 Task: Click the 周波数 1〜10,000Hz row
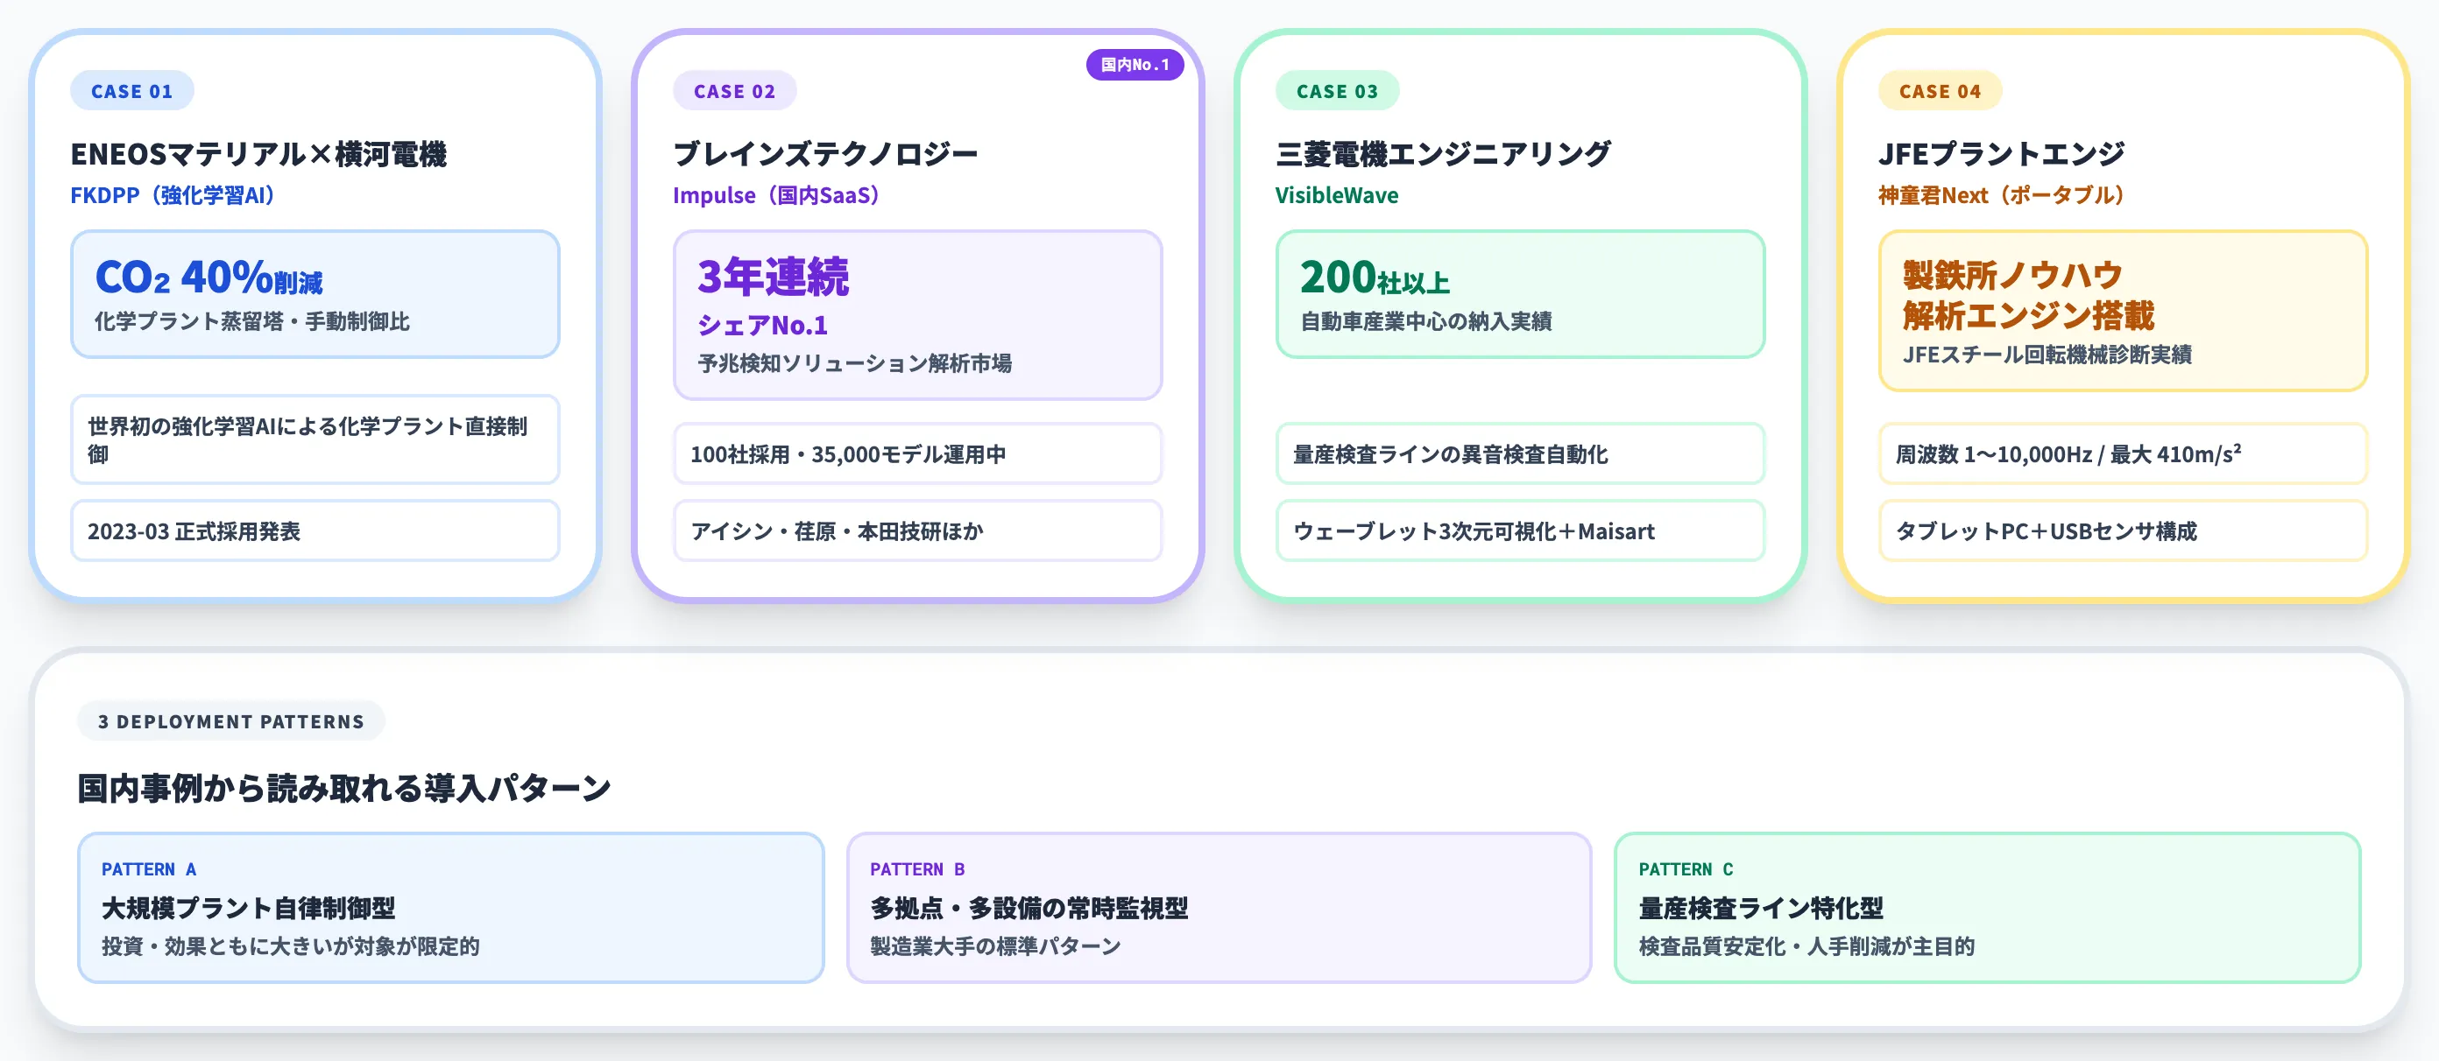pos(2123,454)
